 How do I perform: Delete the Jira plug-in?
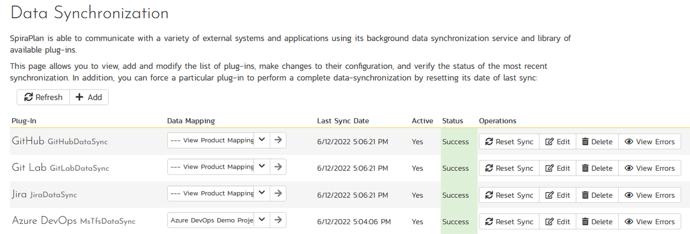click(x=597, y=195)
